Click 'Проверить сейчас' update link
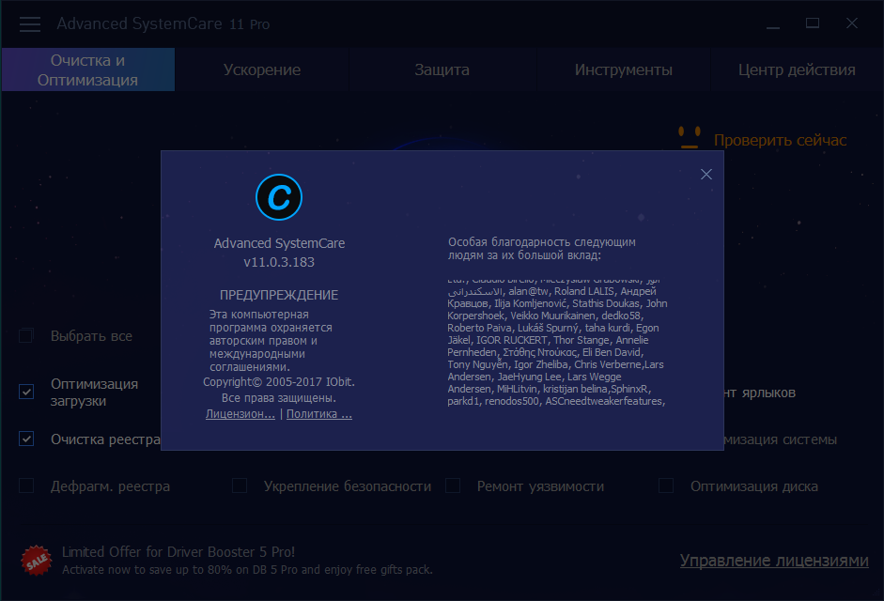The image size is (884, 601). pyautogui.click(x=781, y=140)
